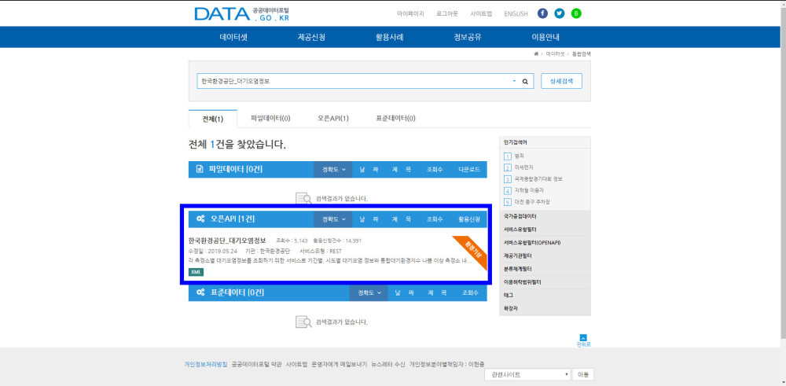Select popular keyword 5 대전 중구 주차장

(532, 202)
